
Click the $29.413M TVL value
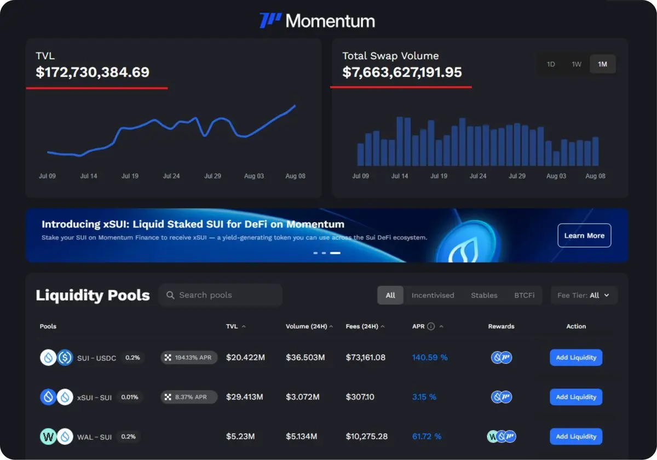(245, 397)
